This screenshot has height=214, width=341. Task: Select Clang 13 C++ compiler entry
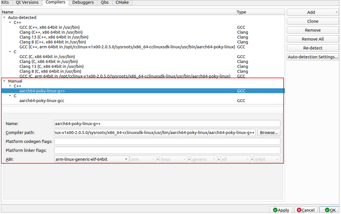(46, 37)
